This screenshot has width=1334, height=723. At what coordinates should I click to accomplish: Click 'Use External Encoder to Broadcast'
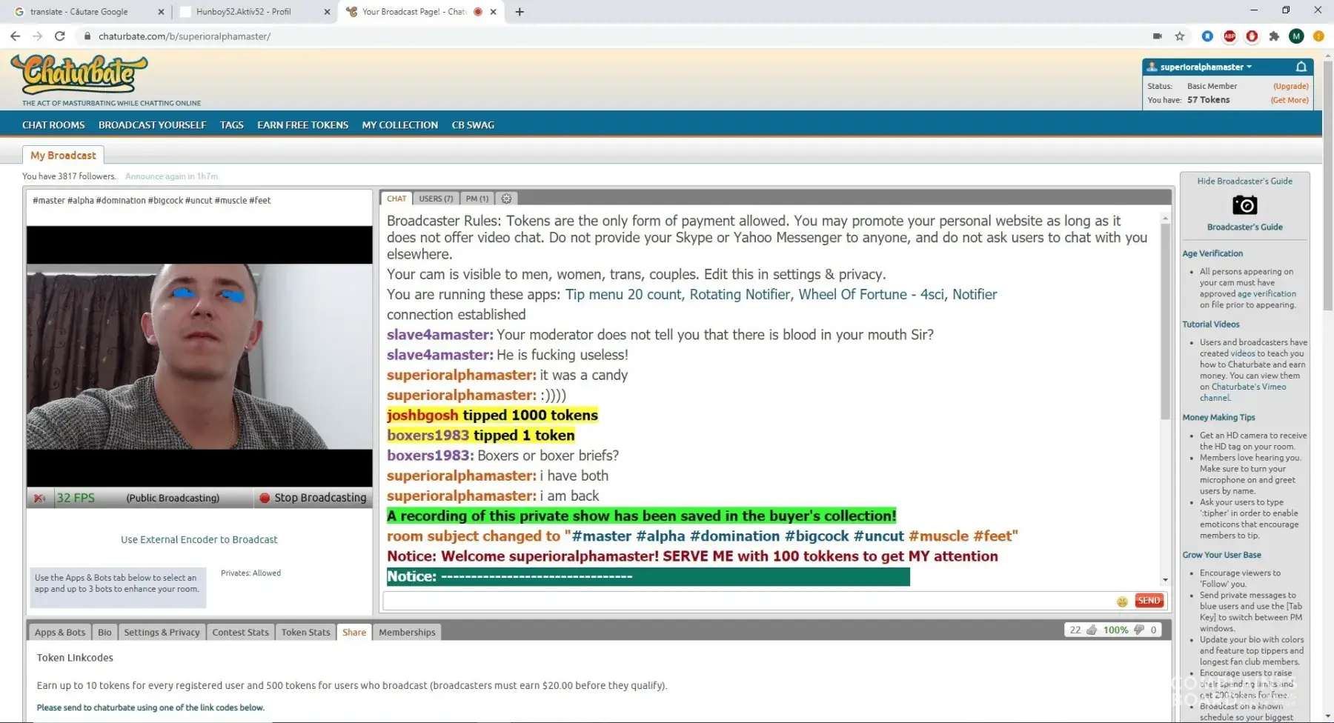(199, 540)
